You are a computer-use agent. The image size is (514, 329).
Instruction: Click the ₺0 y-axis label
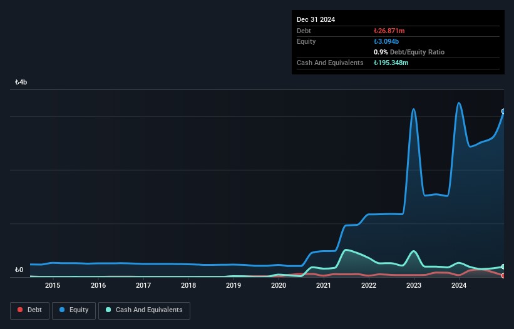[19, 270]
